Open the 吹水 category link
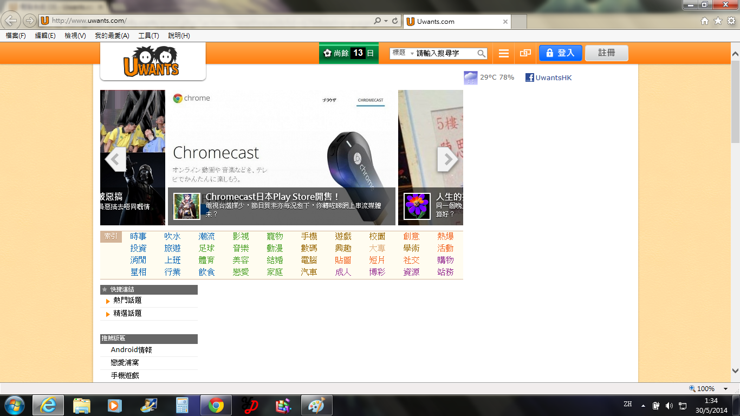The width and height of the screenshot is (740, 416). pyautogui.click(x=172, y=236)
